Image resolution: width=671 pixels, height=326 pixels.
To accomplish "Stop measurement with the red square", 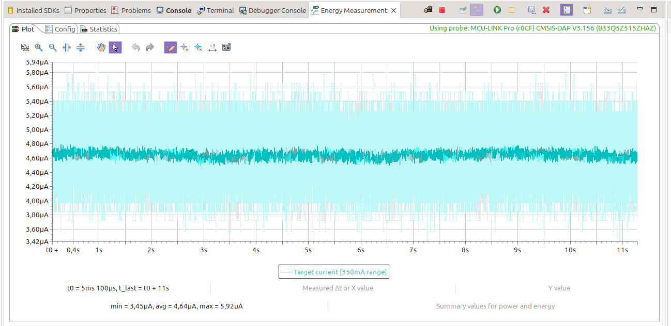I will (x=442, y=10).
